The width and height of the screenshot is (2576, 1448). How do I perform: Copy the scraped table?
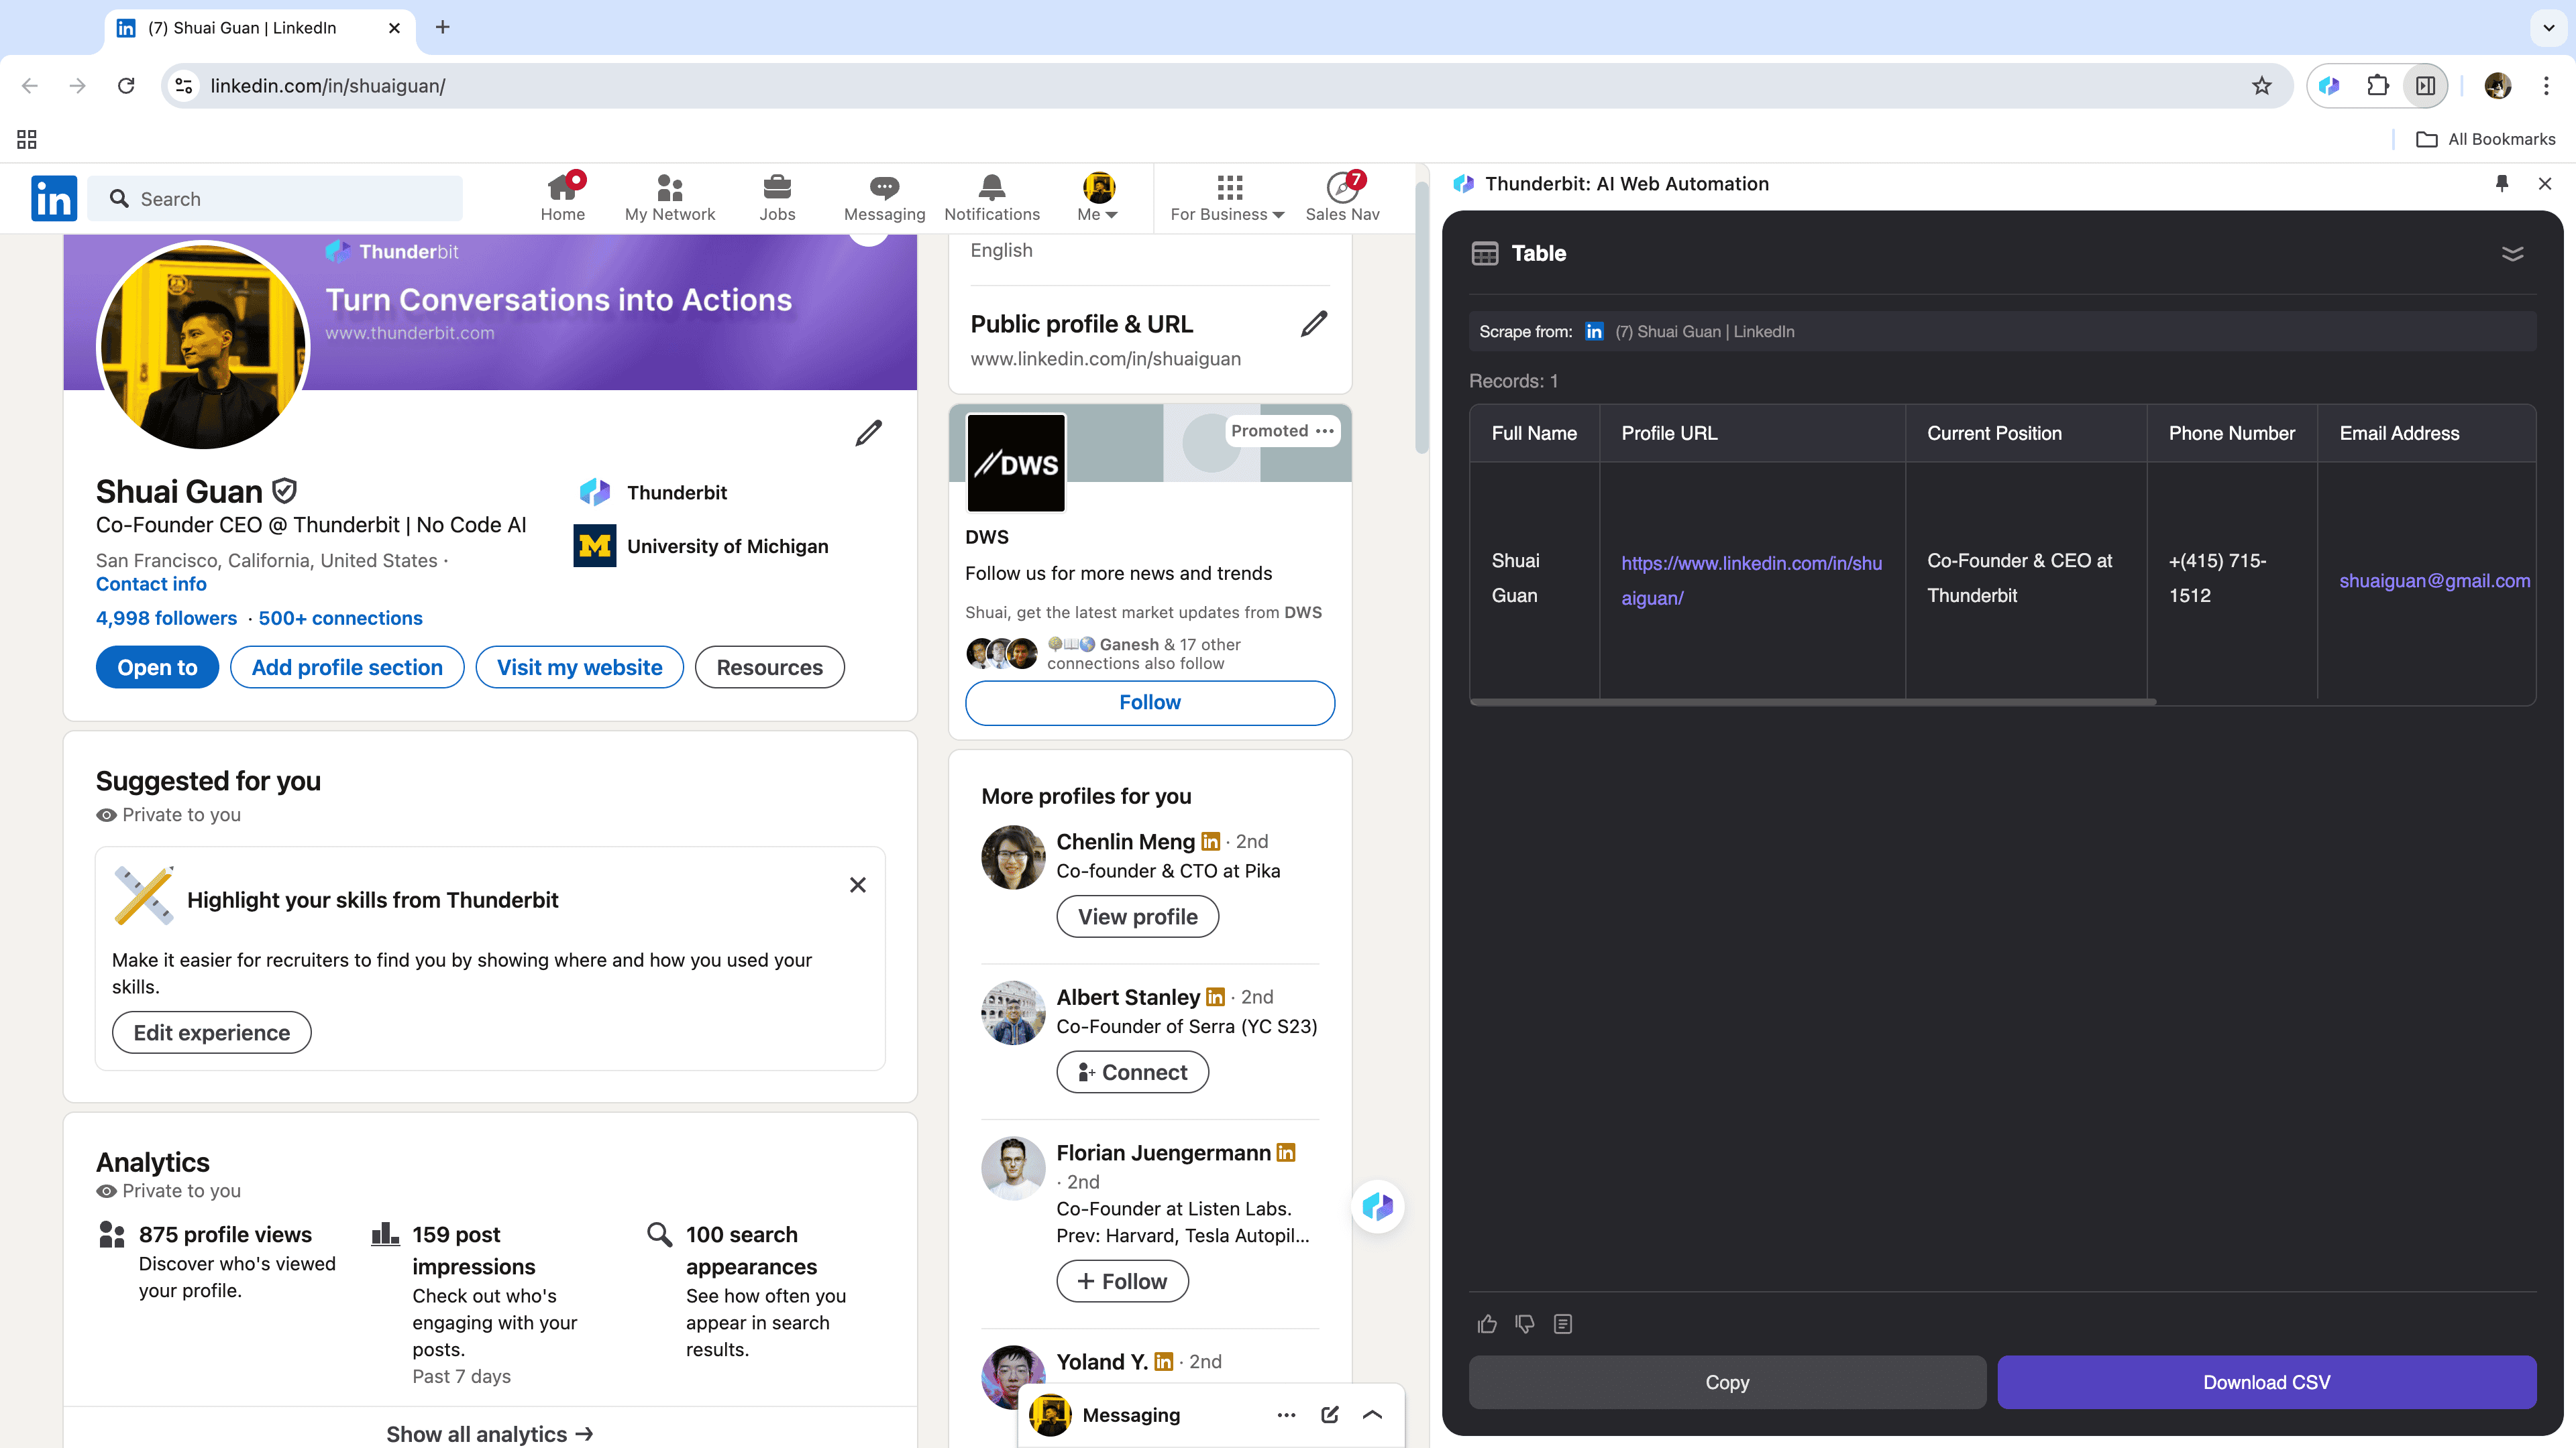(1727, 1382)
